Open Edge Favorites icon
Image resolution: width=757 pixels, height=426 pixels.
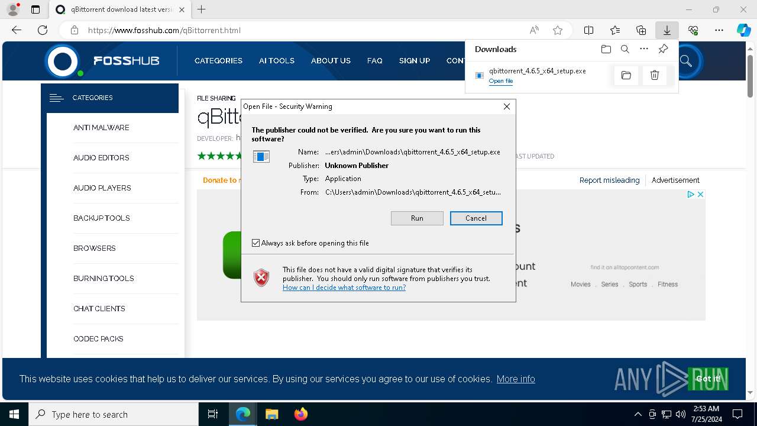[615, 30]
